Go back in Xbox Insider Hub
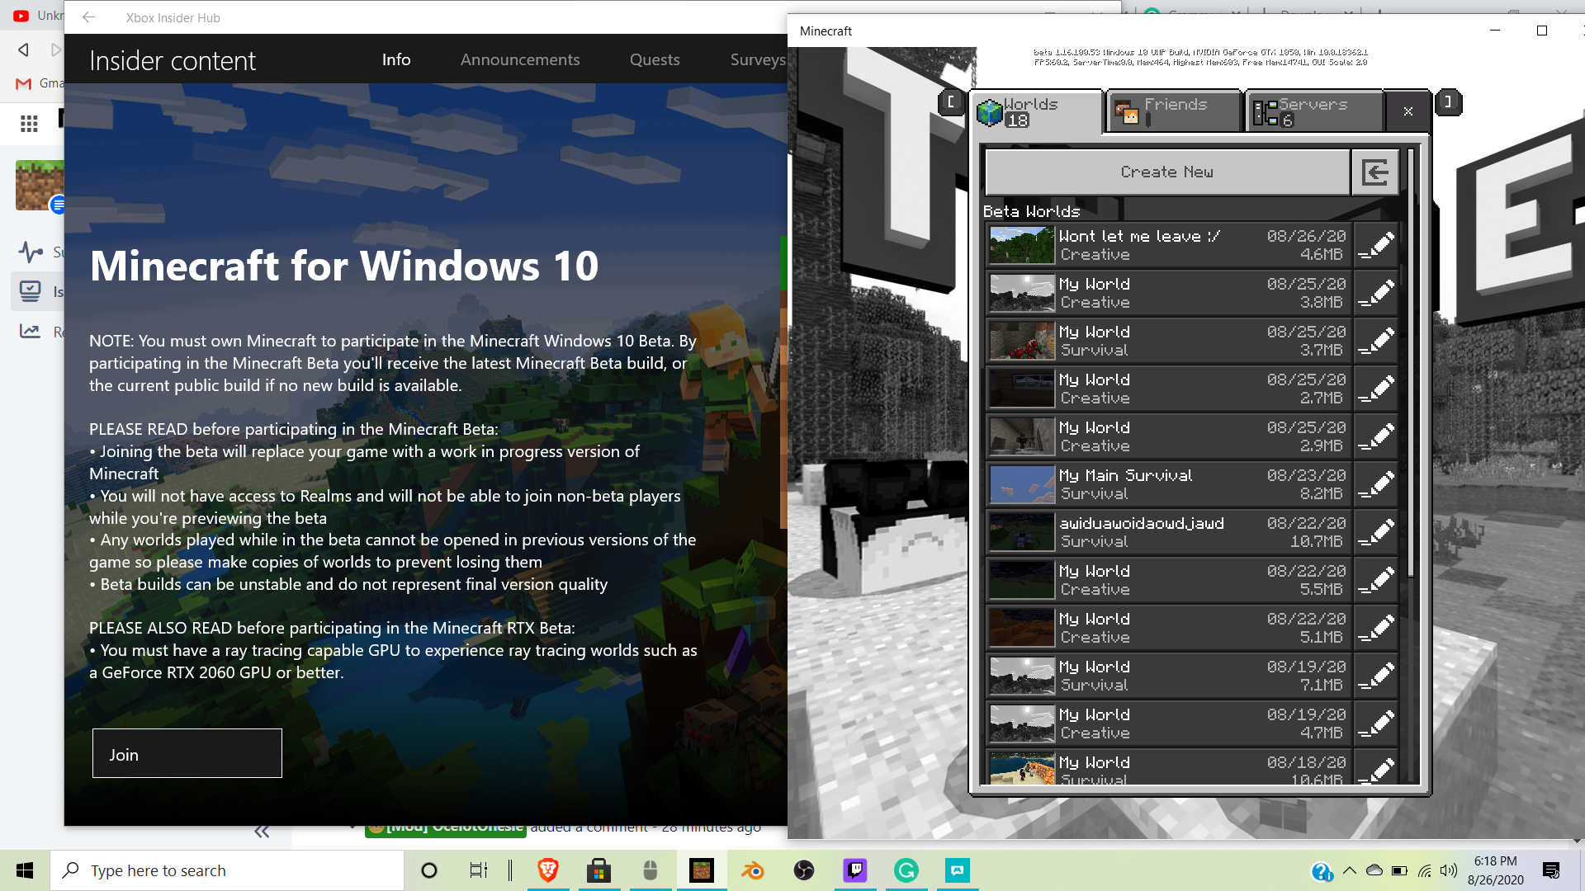 coord(88,17)
